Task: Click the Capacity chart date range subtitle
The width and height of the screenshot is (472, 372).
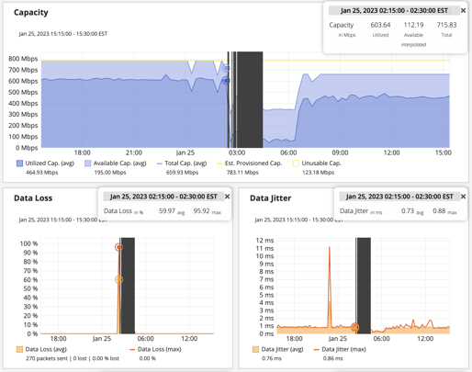Action: pyautogui.click(x=63, y=34)
